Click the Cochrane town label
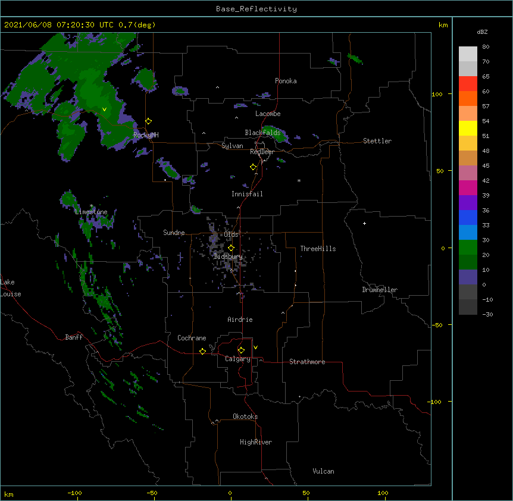Image resolution: width=513 pixels, height=501 pixels. (x=192, y=338)
